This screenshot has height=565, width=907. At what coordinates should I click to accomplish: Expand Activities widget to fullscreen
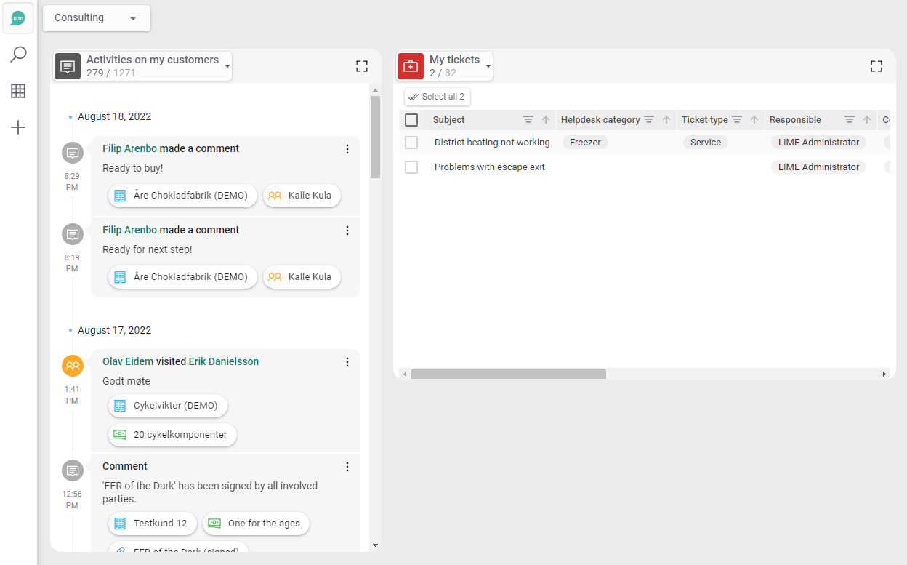tap(362, 66)
